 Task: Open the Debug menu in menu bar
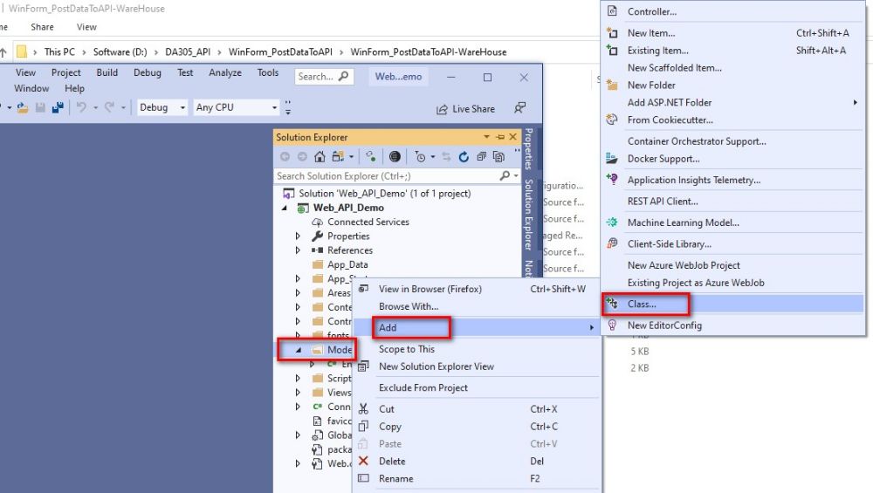[147, 72]
